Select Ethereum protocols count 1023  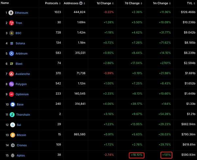[x=58, y=12]
